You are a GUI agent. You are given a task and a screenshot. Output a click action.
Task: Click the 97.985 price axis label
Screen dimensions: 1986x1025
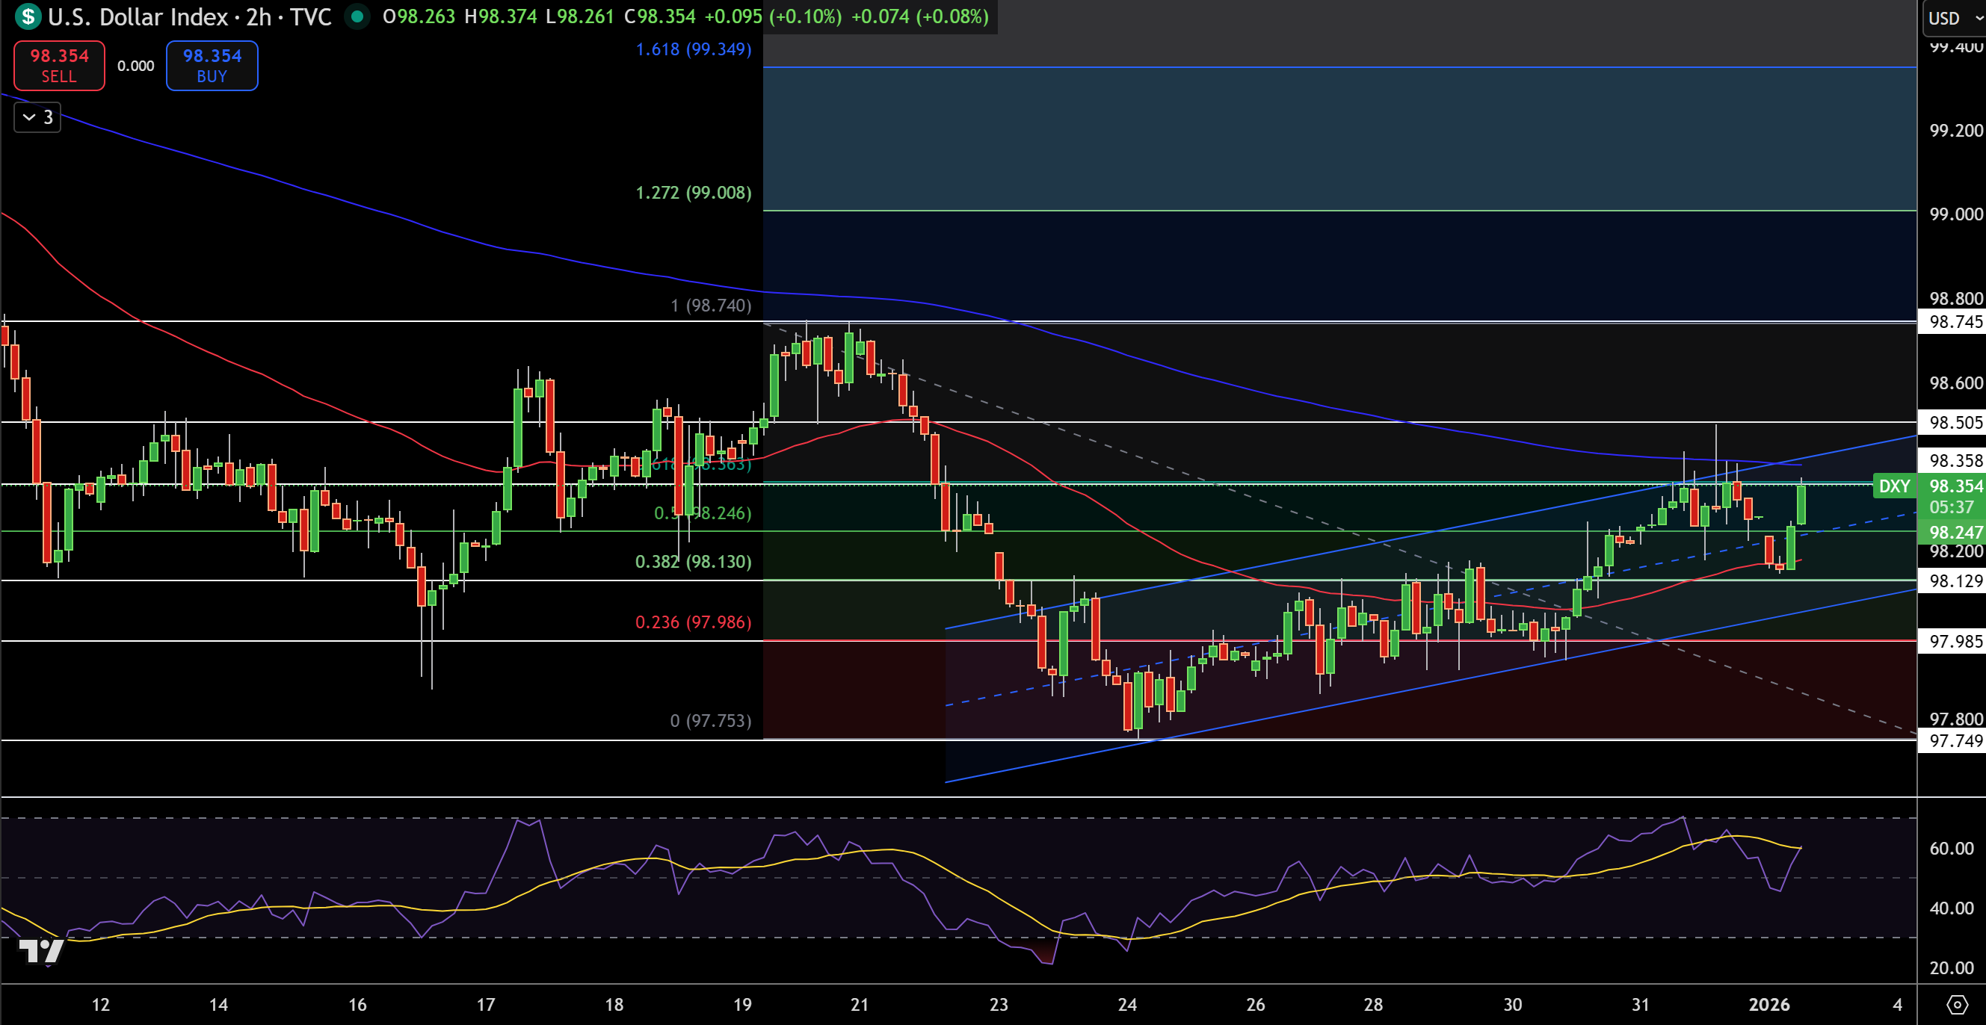(x=1953, y=641)
